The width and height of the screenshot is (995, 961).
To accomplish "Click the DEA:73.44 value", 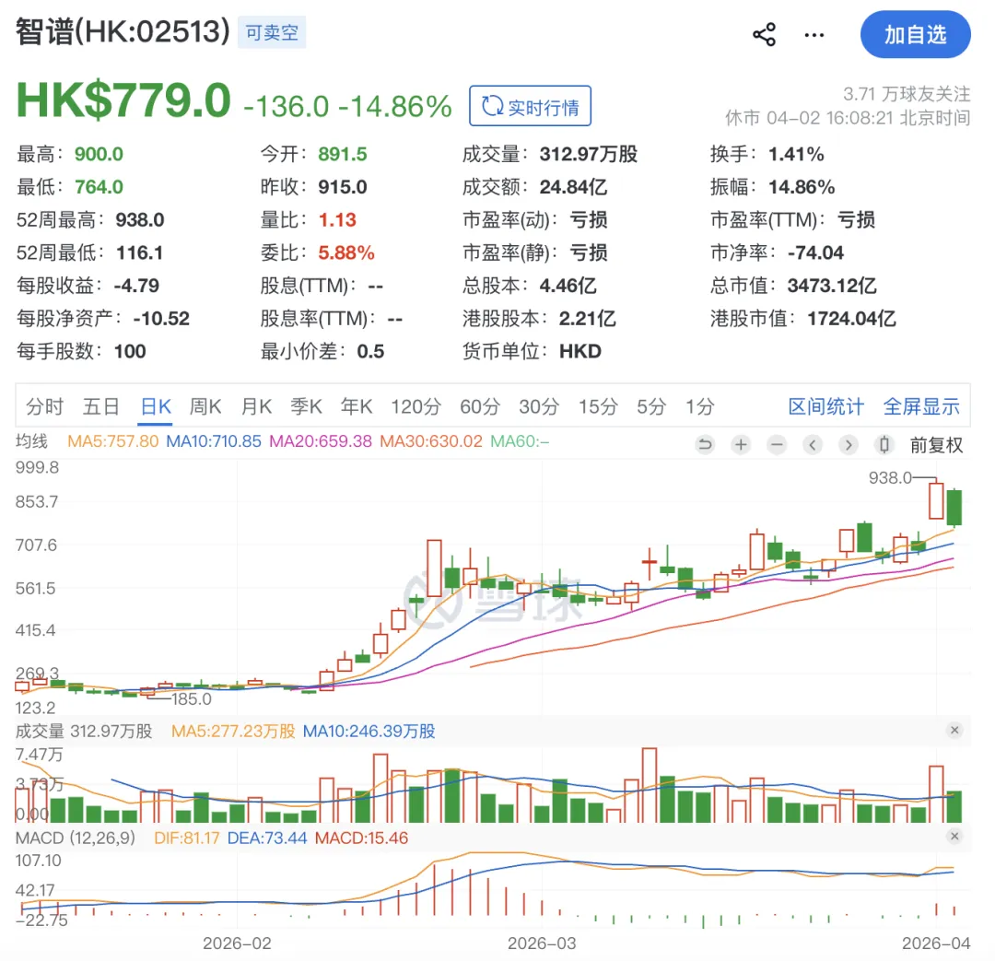I will tap(267, 838).
